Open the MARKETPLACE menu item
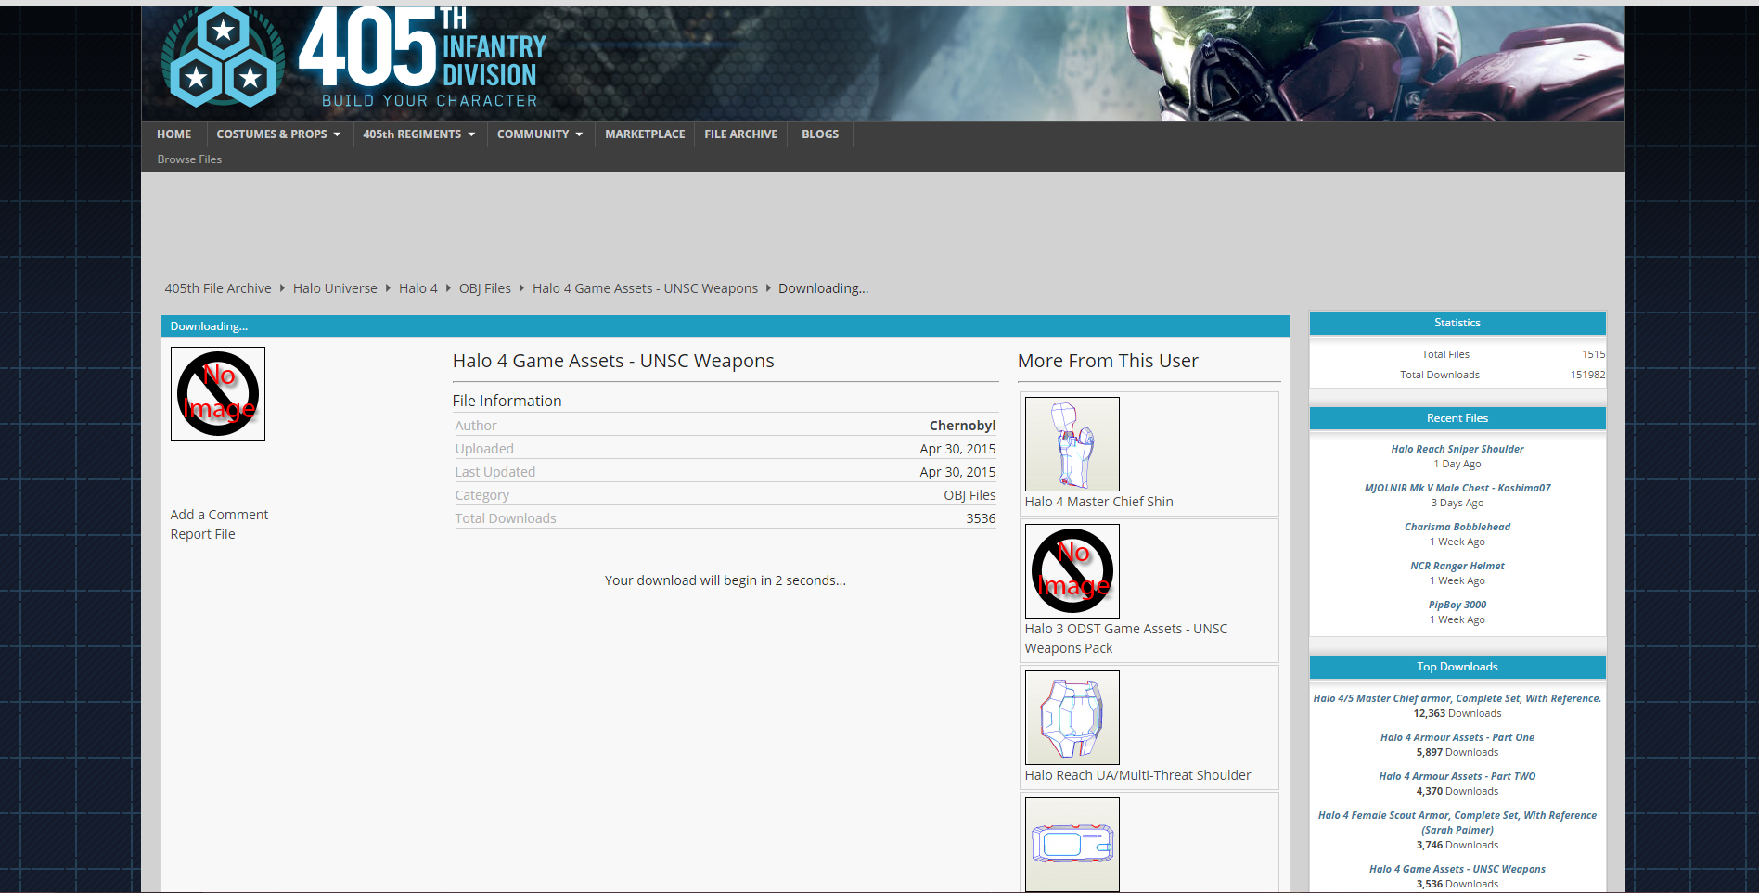 coord(645,134)
